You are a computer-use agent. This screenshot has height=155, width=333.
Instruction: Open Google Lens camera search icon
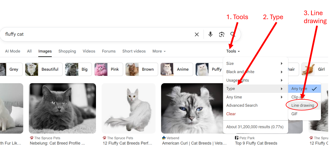point(222,35)
